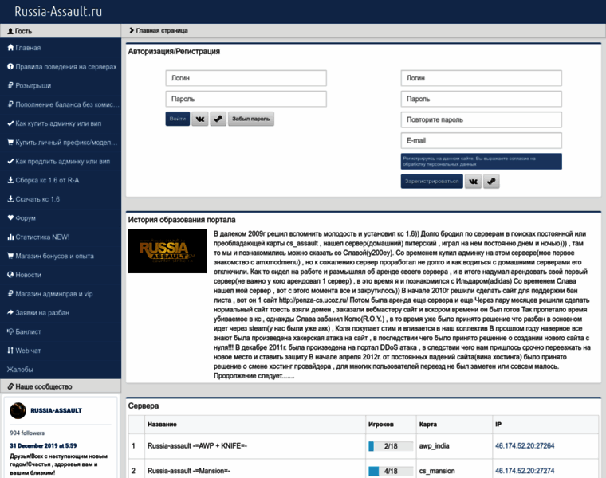Screen dimensions: 606x478
Task: Open Web чат
Action: tap(24, 351)
